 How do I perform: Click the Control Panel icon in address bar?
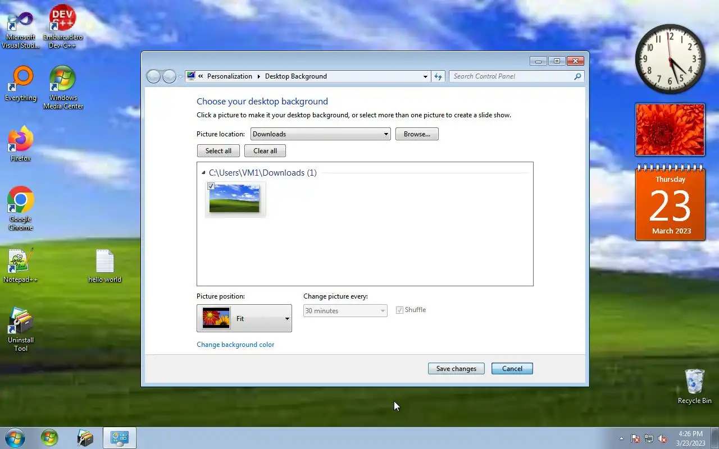click(x=191, y=76)
